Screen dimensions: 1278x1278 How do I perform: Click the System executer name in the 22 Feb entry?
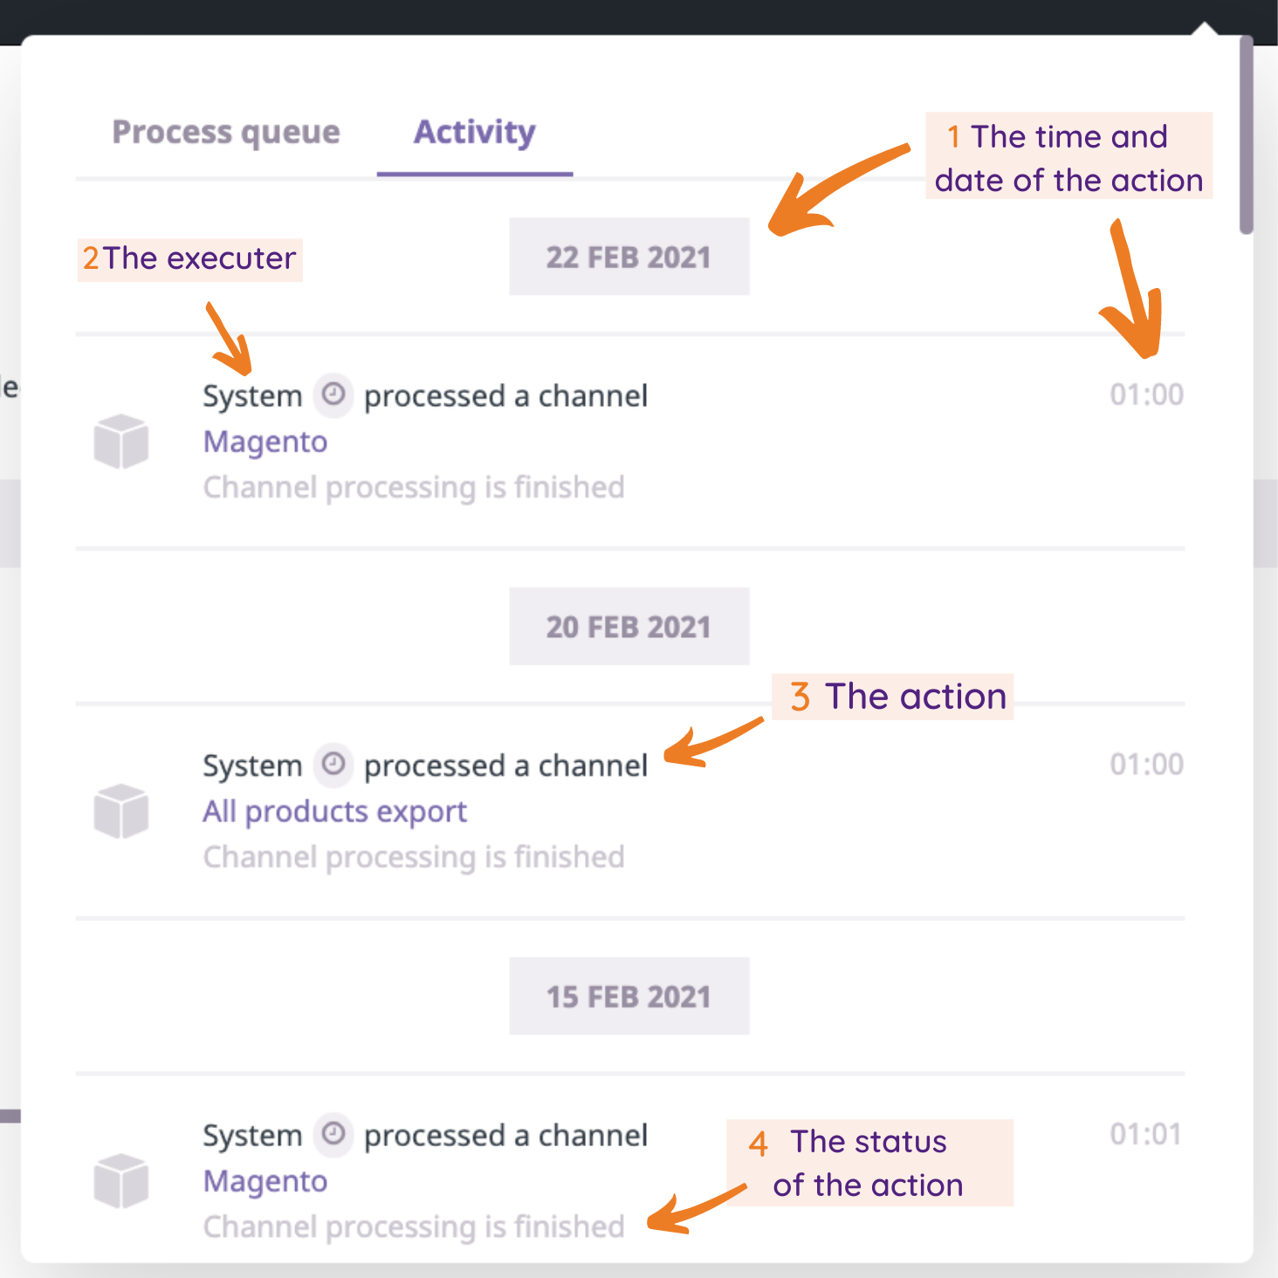click(x=252, y=396)
